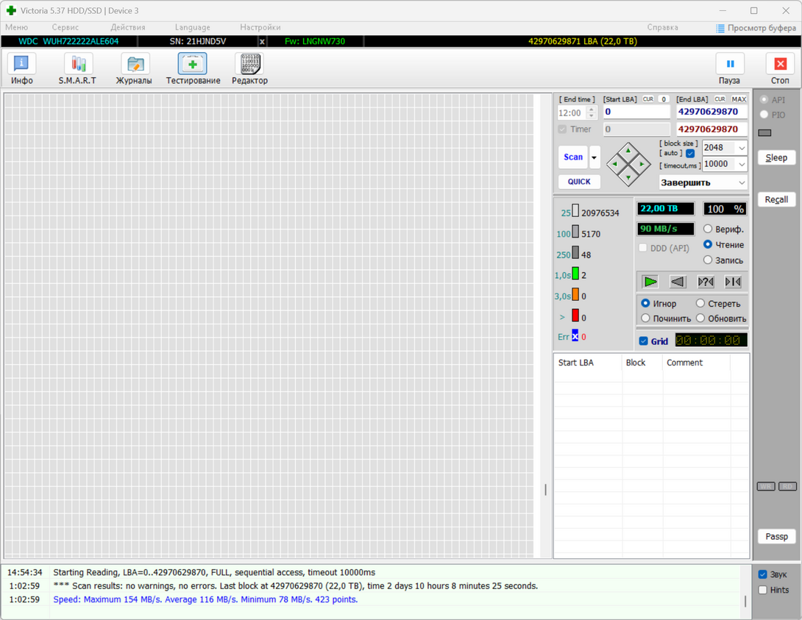The image size is (802, 620).
Task: Click the green play scan-forward button
Action: [650, 282]
